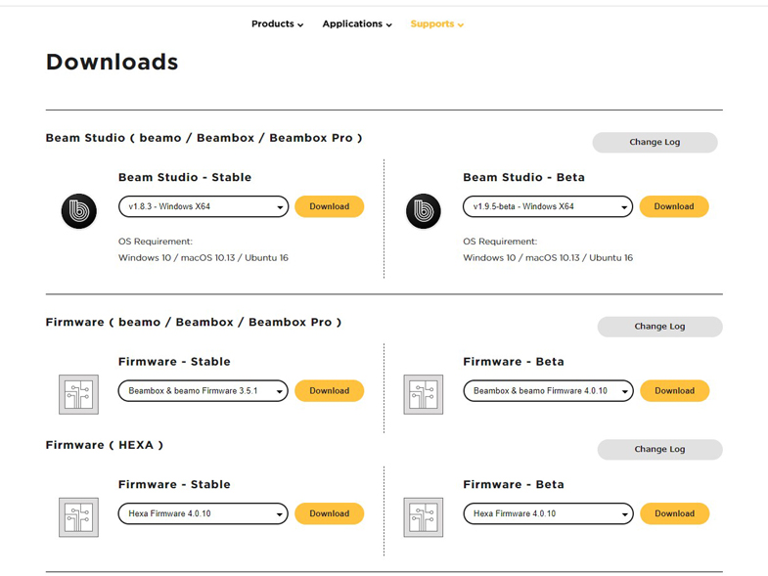Open the Products menu
The width and height of the screenshot is (768, 576).
pos(277,24)
